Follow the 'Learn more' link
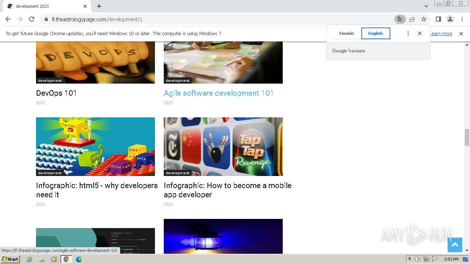Image resolution: width=470 pixels, height=264 pixels. click(441, 34)
